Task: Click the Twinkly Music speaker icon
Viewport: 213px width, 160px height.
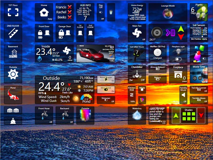Action: click(184, 95)
